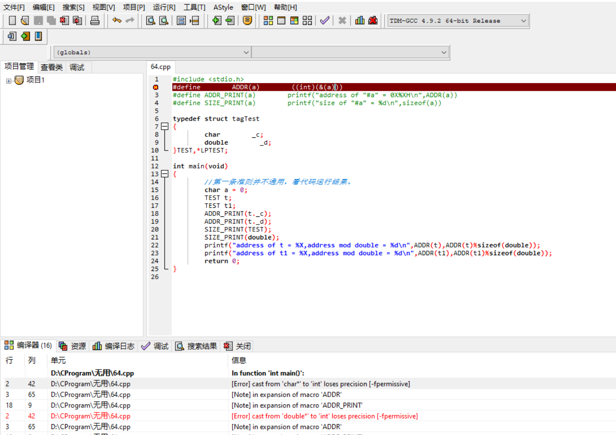The image size is (616, 435).
Task: Open the 运行[R] menu
Action: tap(164, 7)
